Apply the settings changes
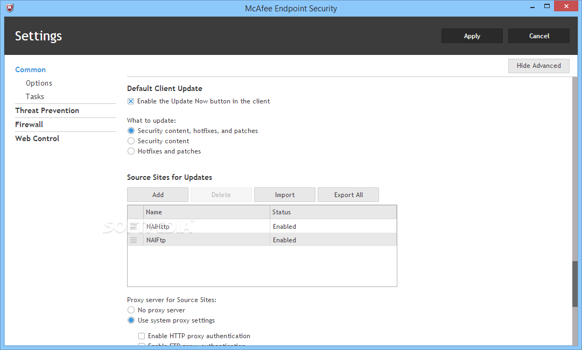The image size is (582, 350). (x=472, y=36)
